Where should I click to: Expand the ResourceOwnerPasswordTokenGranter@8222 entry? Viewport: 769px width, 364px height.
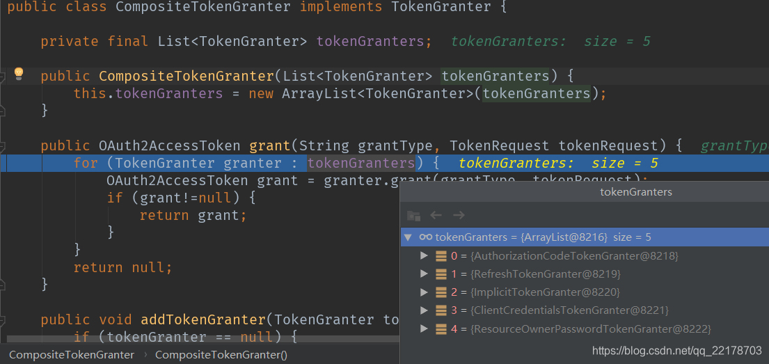(425, 329)
